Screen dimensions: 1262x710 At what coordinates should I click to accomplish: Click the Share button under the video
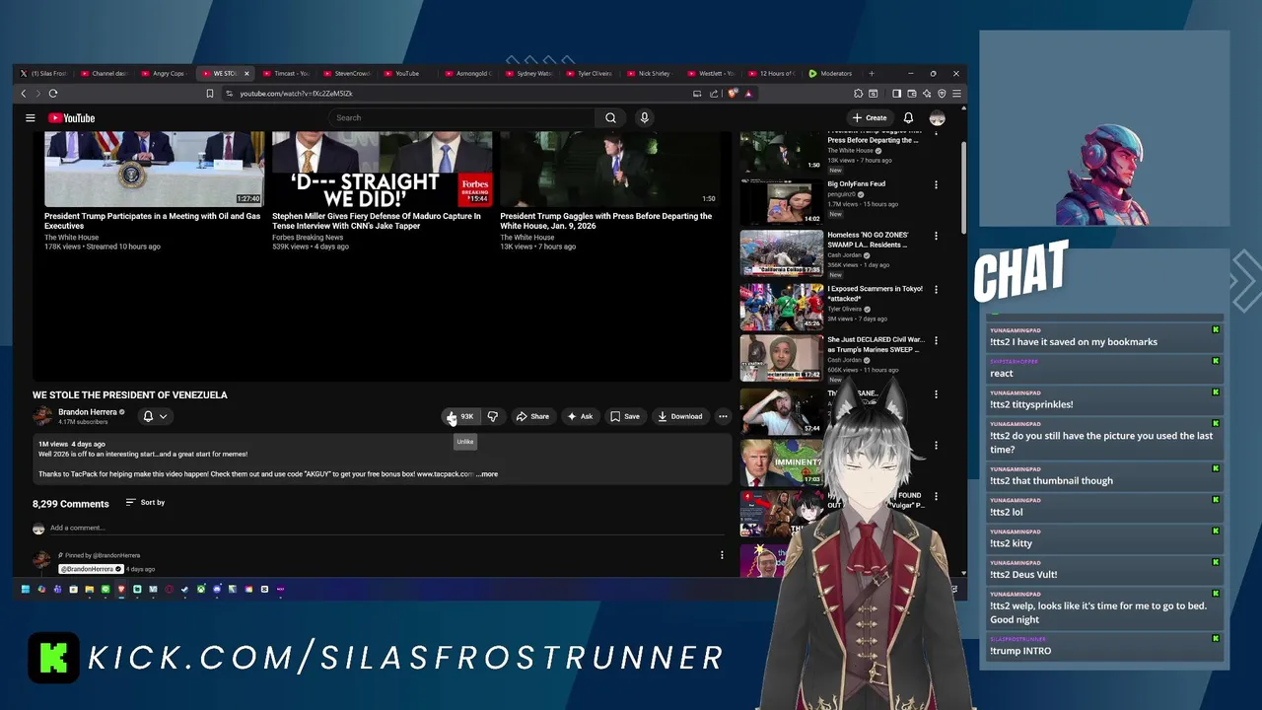(x=532, y=416)
